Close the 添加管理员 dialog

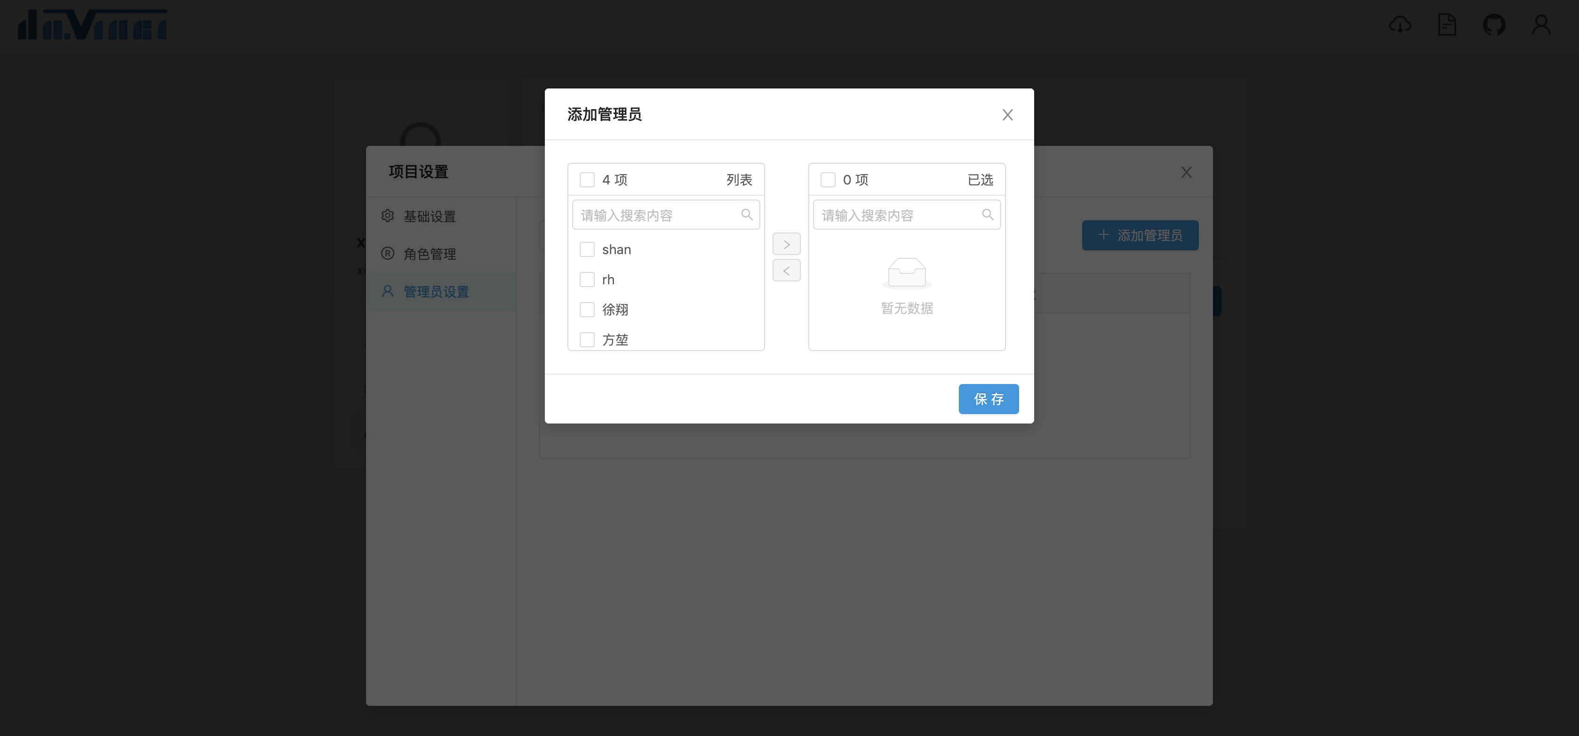click(1007, 115)
